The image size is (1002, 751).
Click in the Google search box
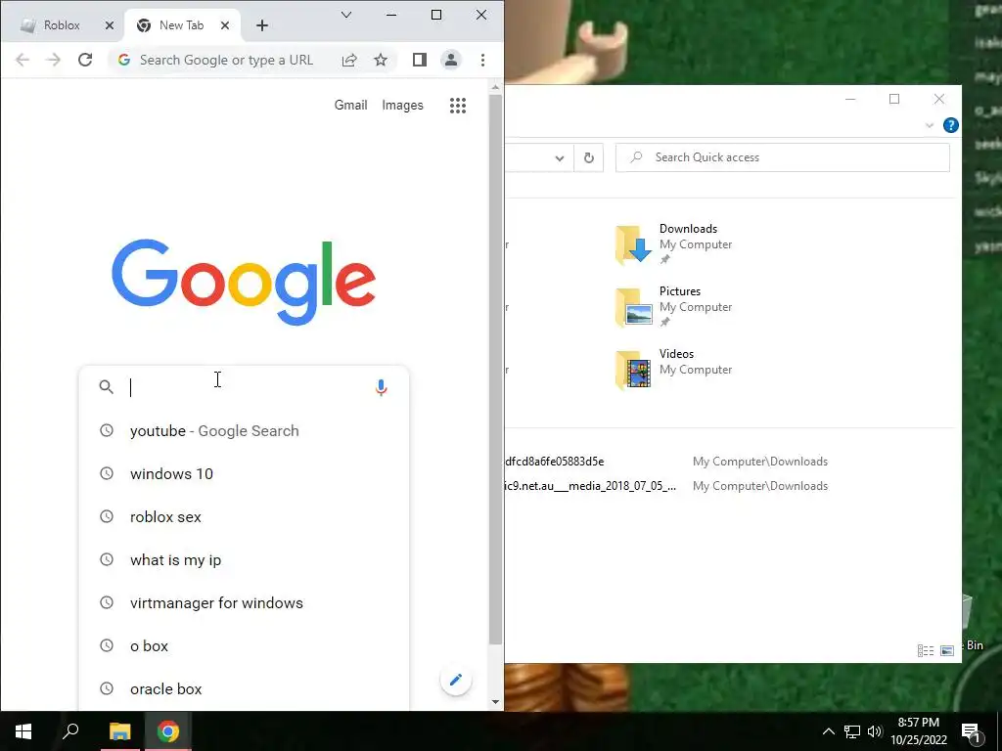pyautogui.click(x=243, y=387)
